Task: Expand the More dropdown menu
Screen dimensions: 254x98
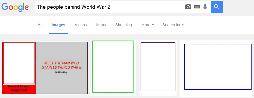Action: [x=148, y=25]
